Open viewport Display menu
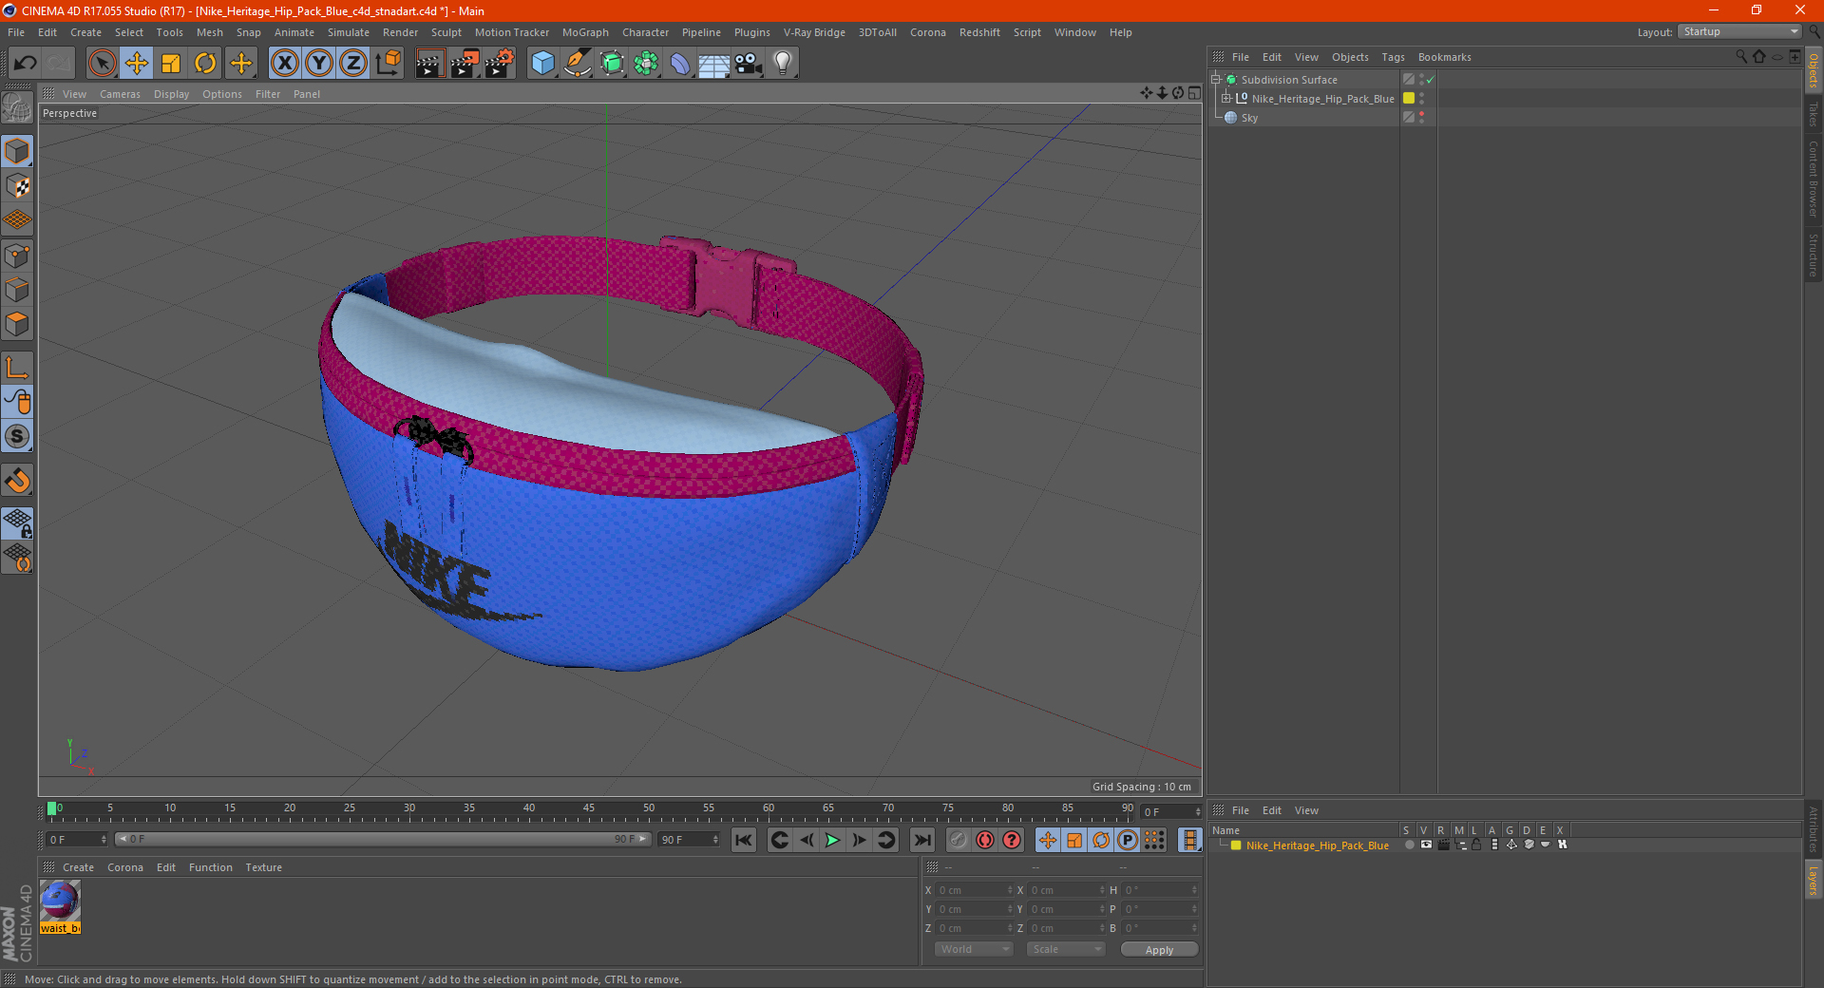 click(x=171, y=94)
